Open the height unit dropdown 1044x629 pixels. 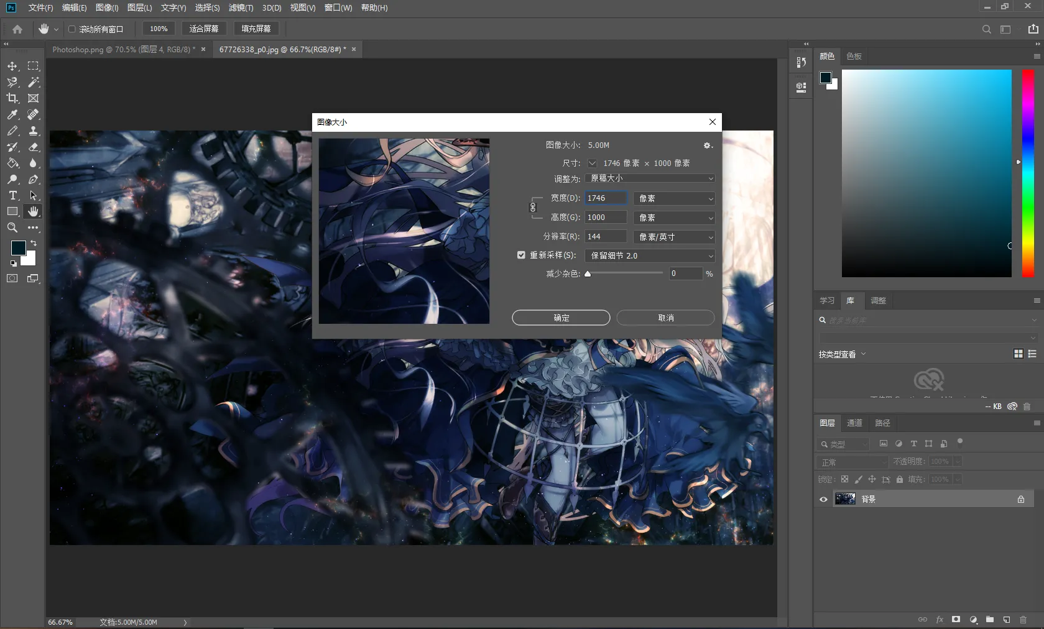click(674, 218)
